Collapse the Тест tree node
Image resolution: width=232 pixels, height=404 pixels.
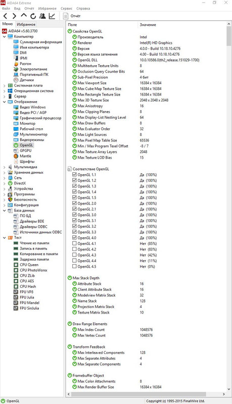point(5,237)
